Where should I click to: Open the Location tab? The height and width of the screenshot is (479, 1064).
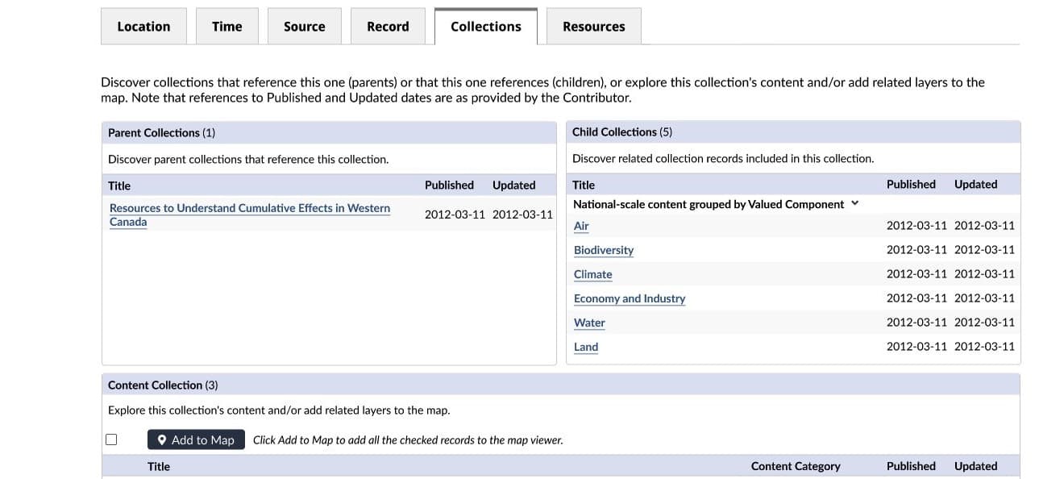click(x=143, y=27)
